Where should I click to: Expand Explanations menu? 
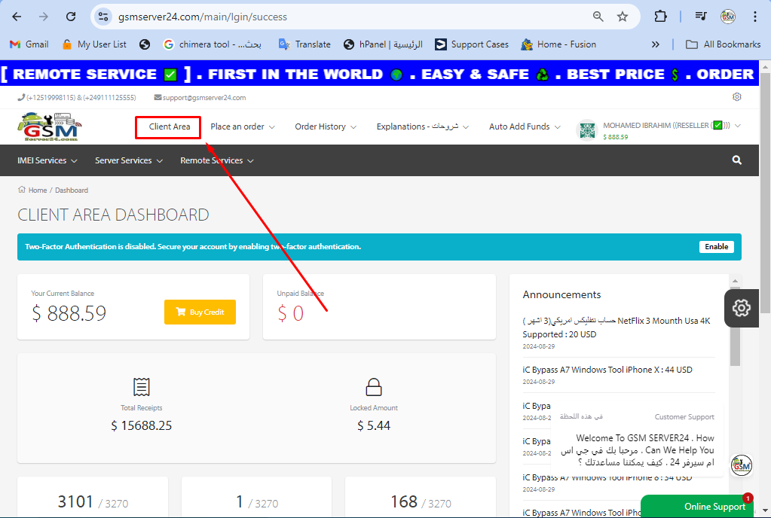click(x=422, y=126)
